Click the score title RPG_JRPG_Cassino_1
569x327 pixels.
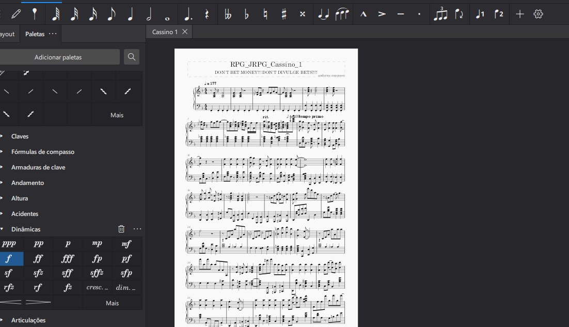(266, 64)
